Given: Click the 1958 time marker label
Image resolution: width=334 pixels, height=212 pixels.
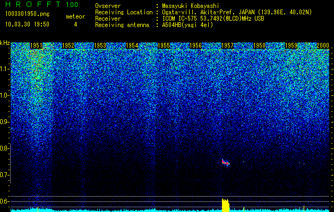Looking at the screenshot, I should pos(259,46).
